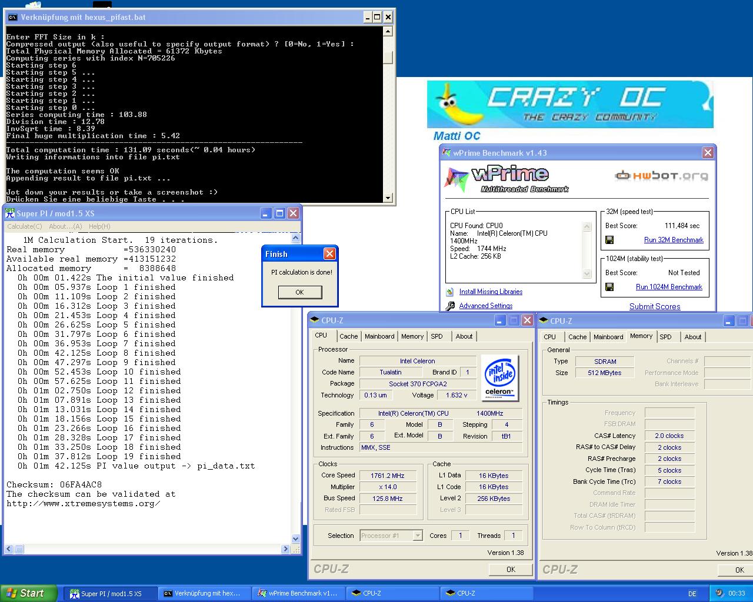Click the wPrime title bar icon

click(x=447, y=153)
